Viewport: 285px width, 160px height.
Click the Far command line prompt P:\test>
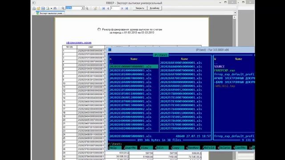tap(115, 144)
